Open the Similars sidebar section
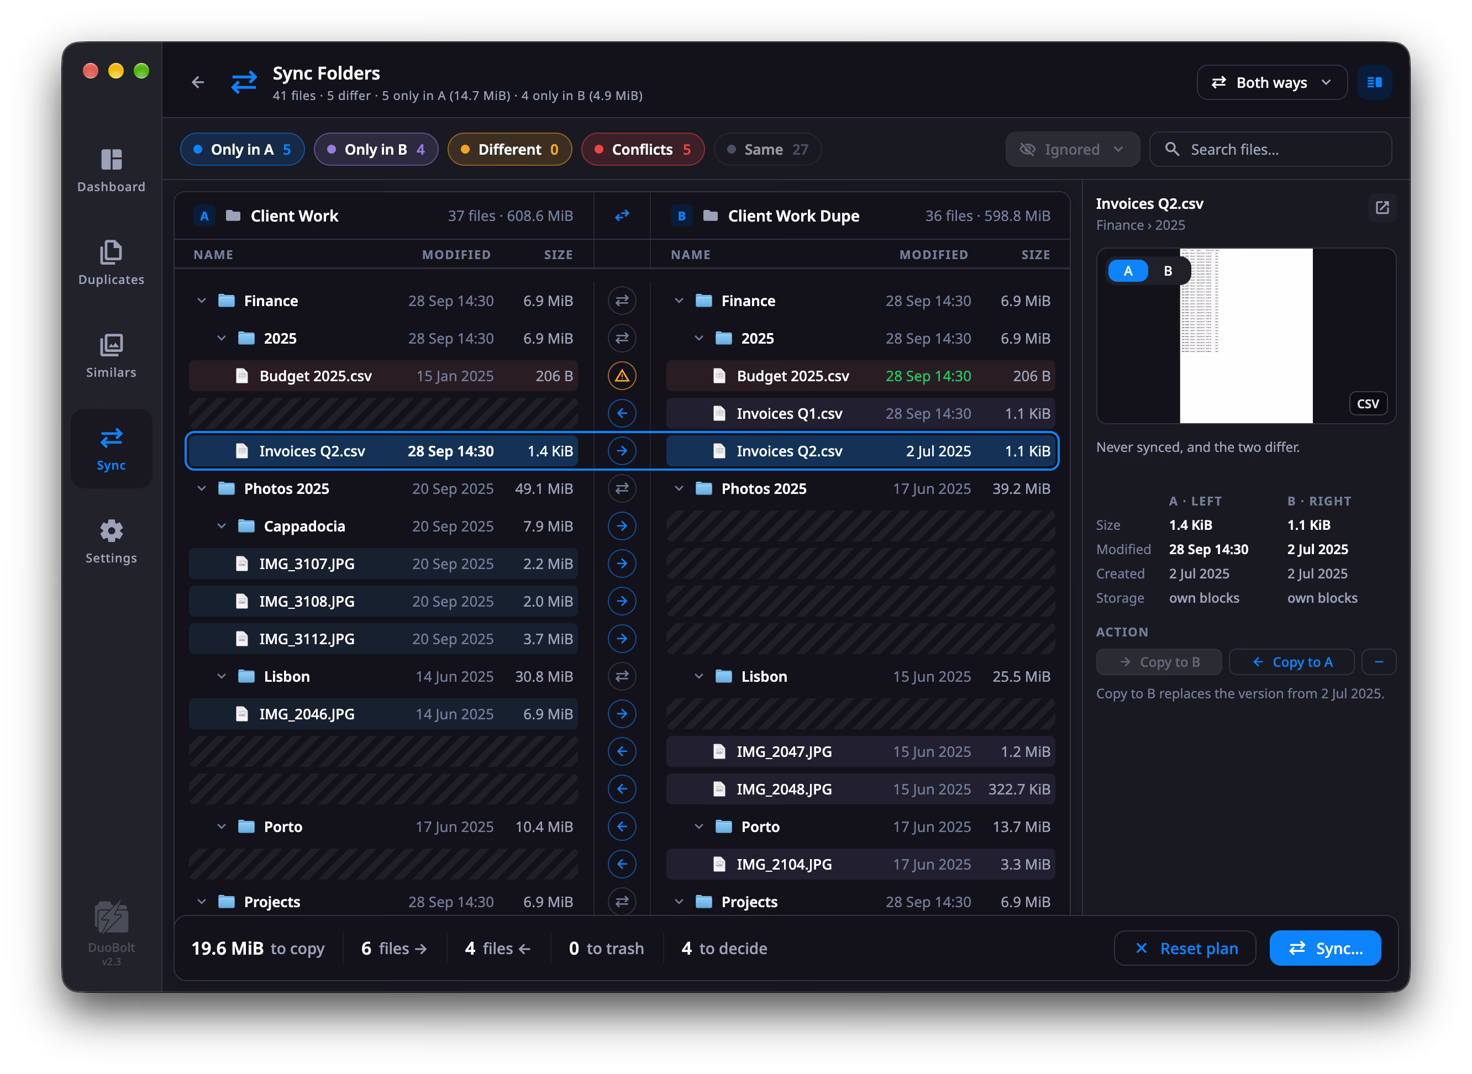The width and height of the screenshot is (1472, 1074). (x=111, y=356)
